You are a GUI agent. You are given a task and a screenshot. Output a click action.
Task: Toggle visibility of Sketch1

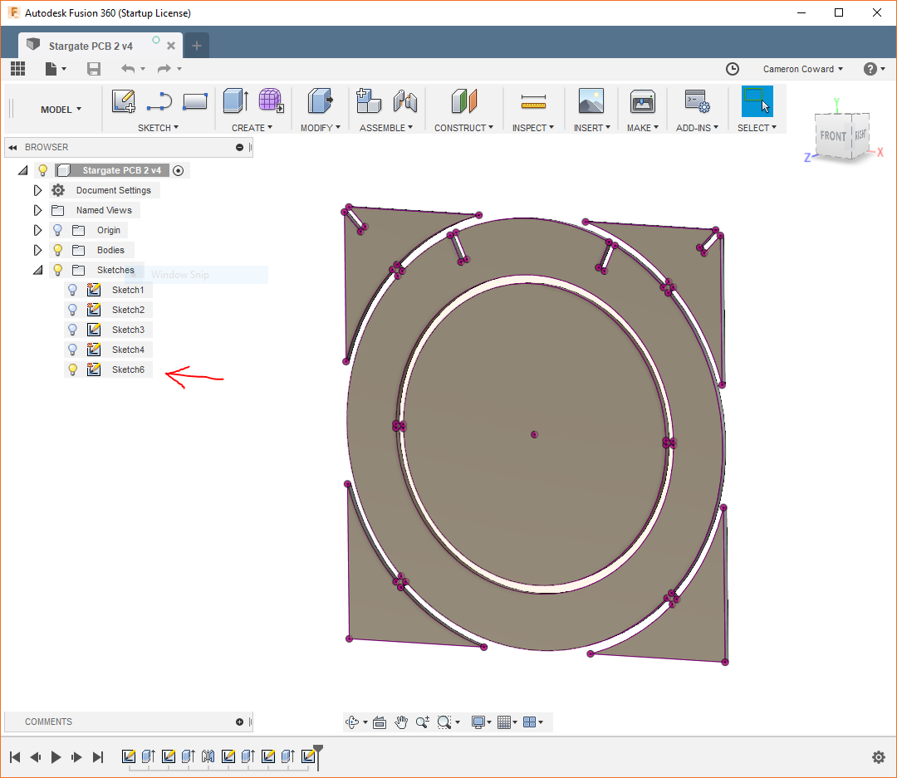(x=72, y=290)
